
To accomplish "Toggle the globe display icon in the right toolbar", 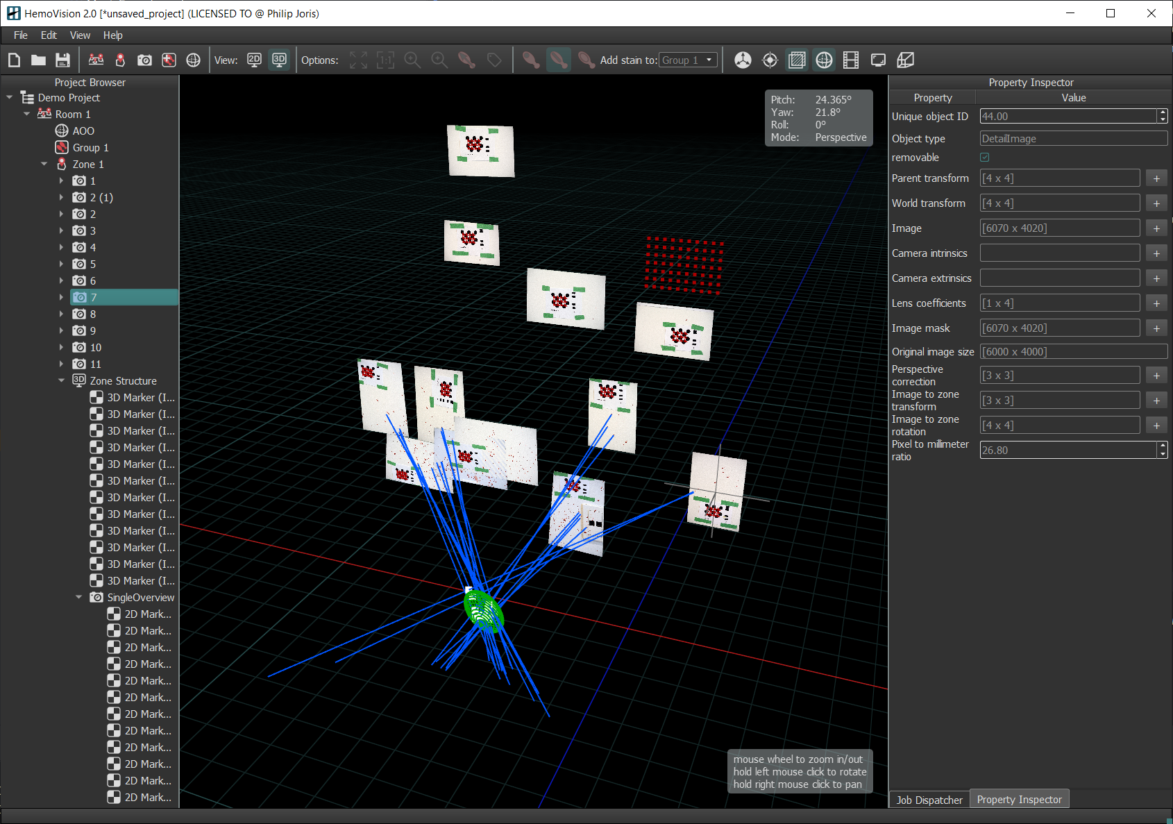I will [x=824, y=60].
